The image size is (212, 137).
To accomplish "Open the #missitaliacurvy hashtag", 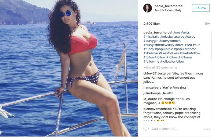I will (x=172, y=37).
